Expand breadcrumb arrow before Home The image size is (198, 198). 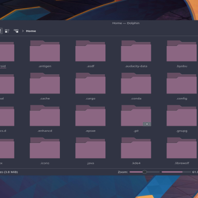pyautogui.click(x=23, y=31)
